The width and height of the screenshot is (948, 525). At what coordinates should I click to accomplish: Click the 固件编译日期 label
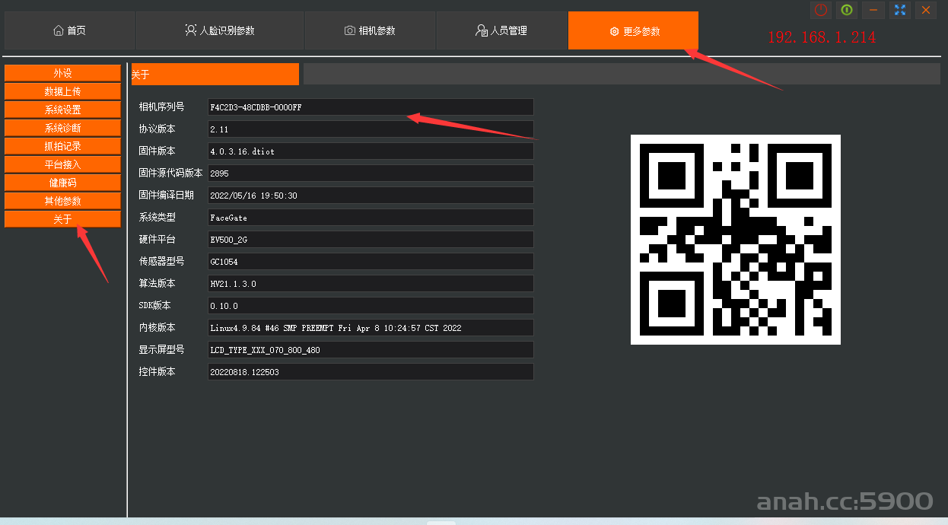(x=166, y=195)
